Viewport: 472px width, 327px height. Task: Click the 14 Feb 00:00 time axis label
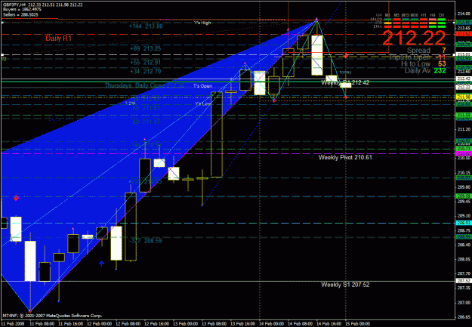point(273,324)
